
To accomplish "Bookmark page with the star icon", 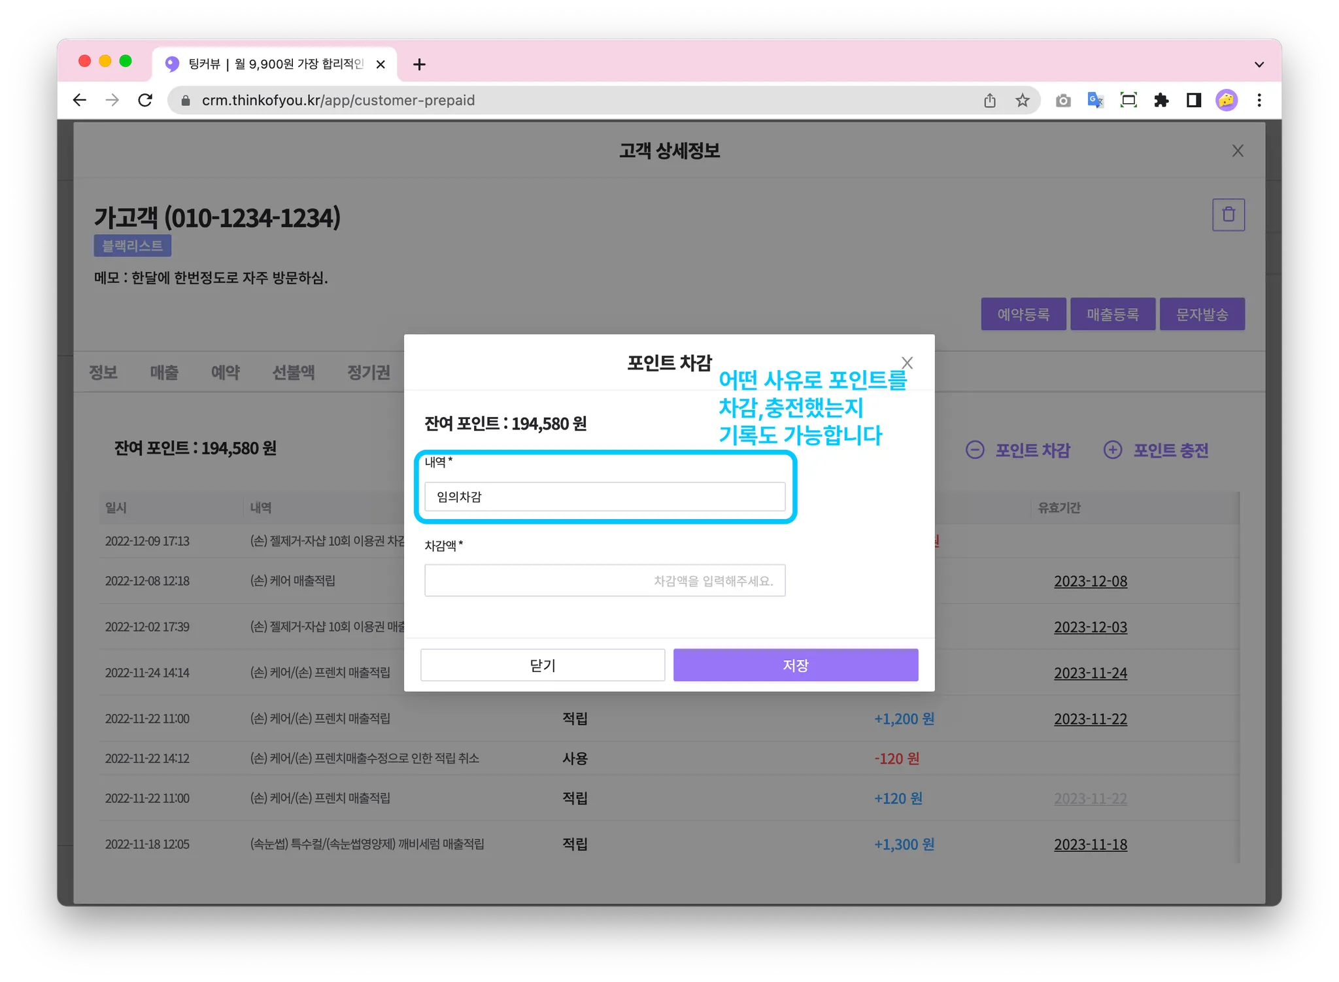I will [x=1022, y=100].
